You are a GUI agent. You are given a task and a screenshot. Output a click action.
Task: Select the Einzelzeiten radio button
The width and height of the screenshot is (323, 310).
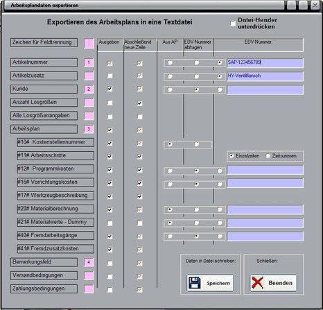[231, 156]
